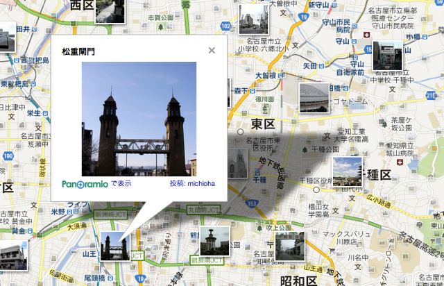Click the 大曽根 station icon
The width and height of the screenshot is (444, 286).
coord(280,76)
